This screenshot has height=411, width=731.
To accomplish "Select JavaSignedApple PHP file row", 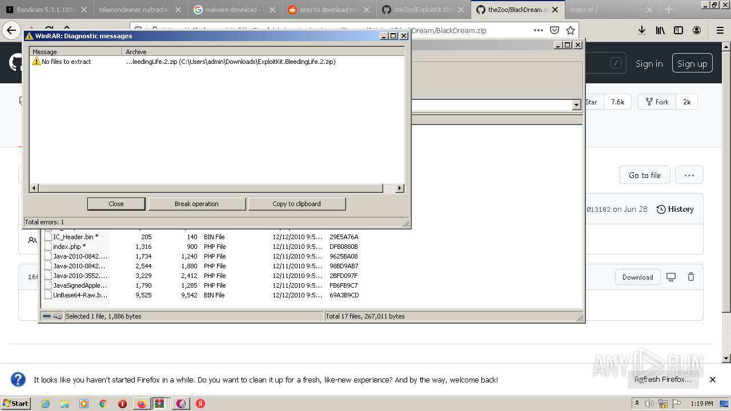I will 202,285.
